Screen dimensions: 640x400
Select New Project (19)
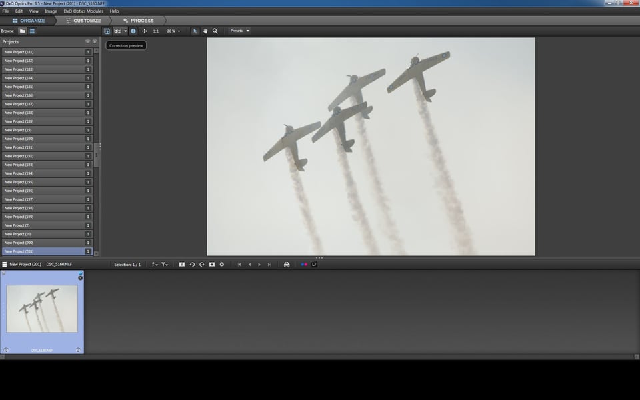point(47,130)
